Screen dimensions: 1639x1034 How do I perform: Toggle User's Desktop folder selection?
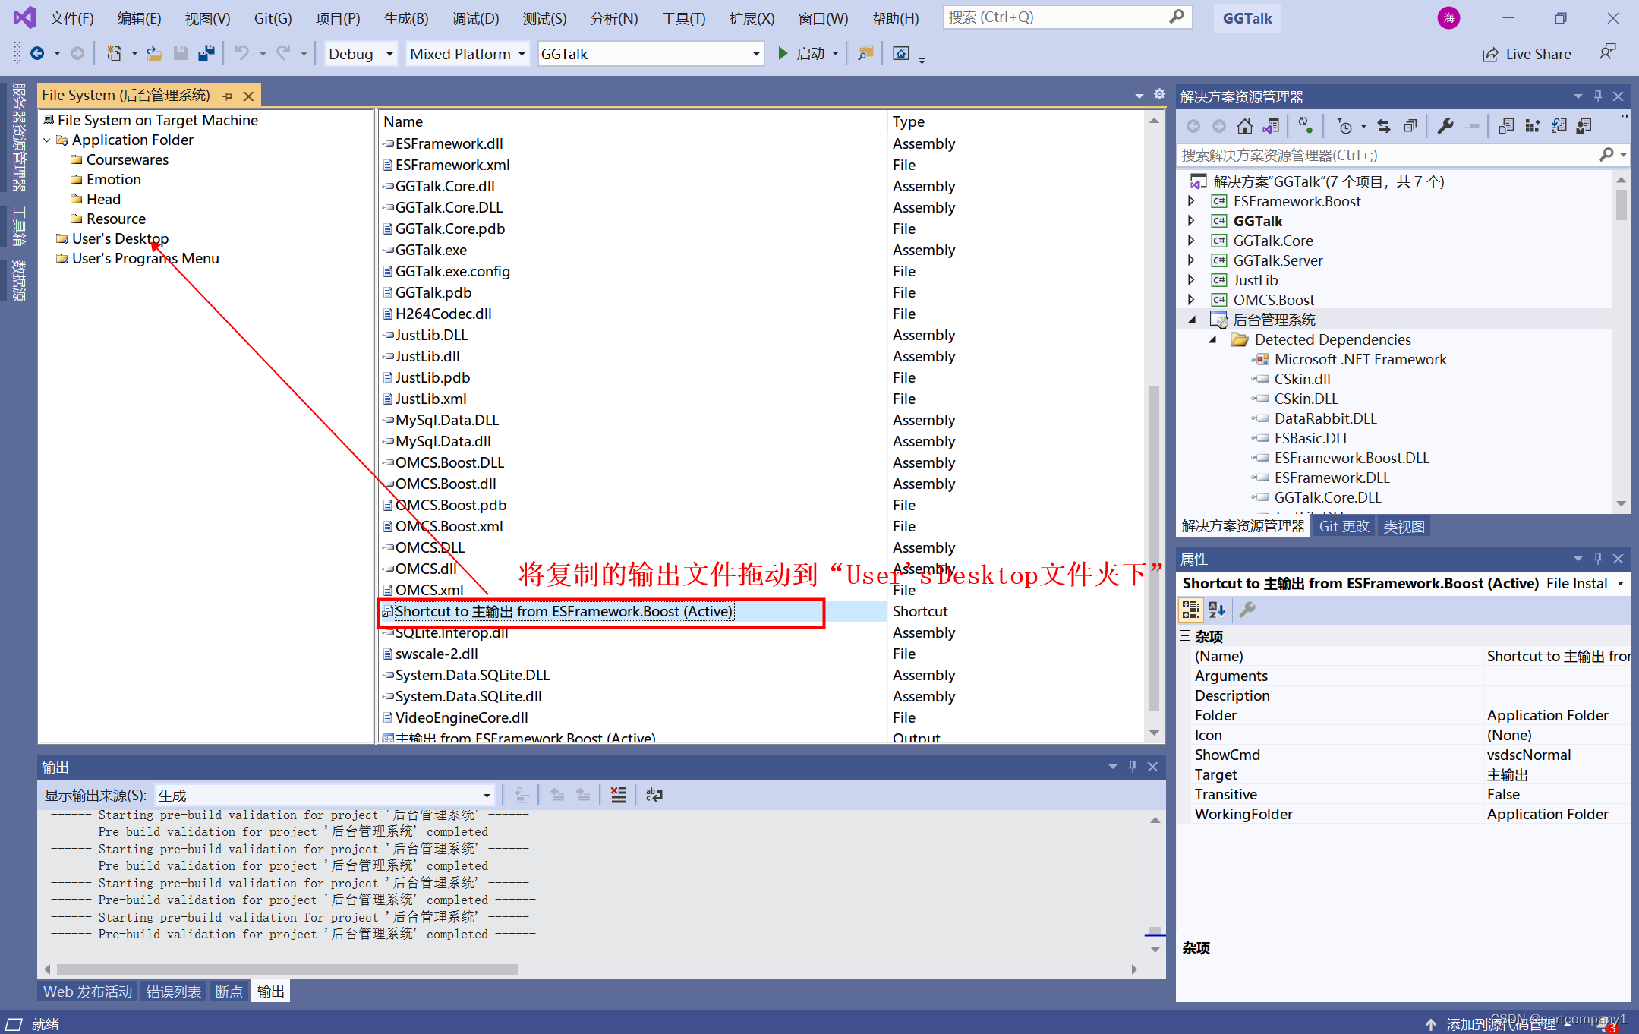point(120,237)
